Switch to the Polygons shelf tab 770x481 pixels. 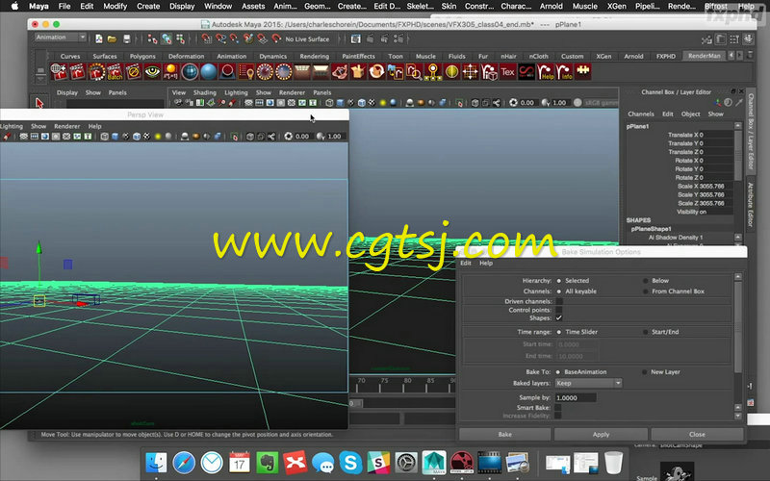[x=142, y=56]
